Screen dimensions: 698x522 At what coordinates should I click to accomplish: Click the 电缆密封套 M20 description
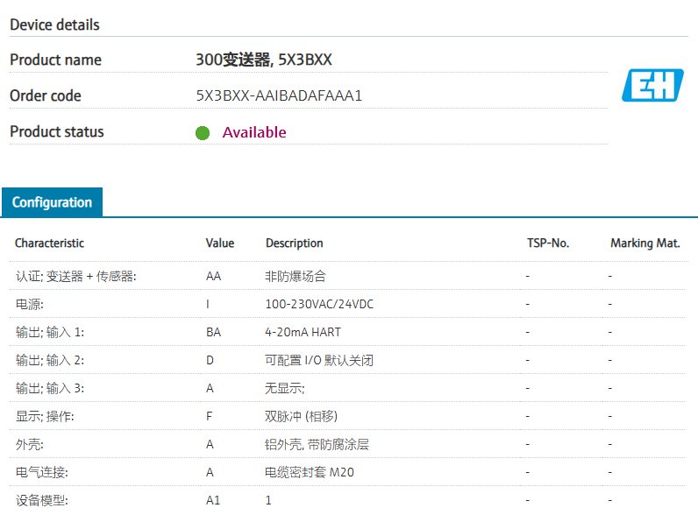(309, 472)
